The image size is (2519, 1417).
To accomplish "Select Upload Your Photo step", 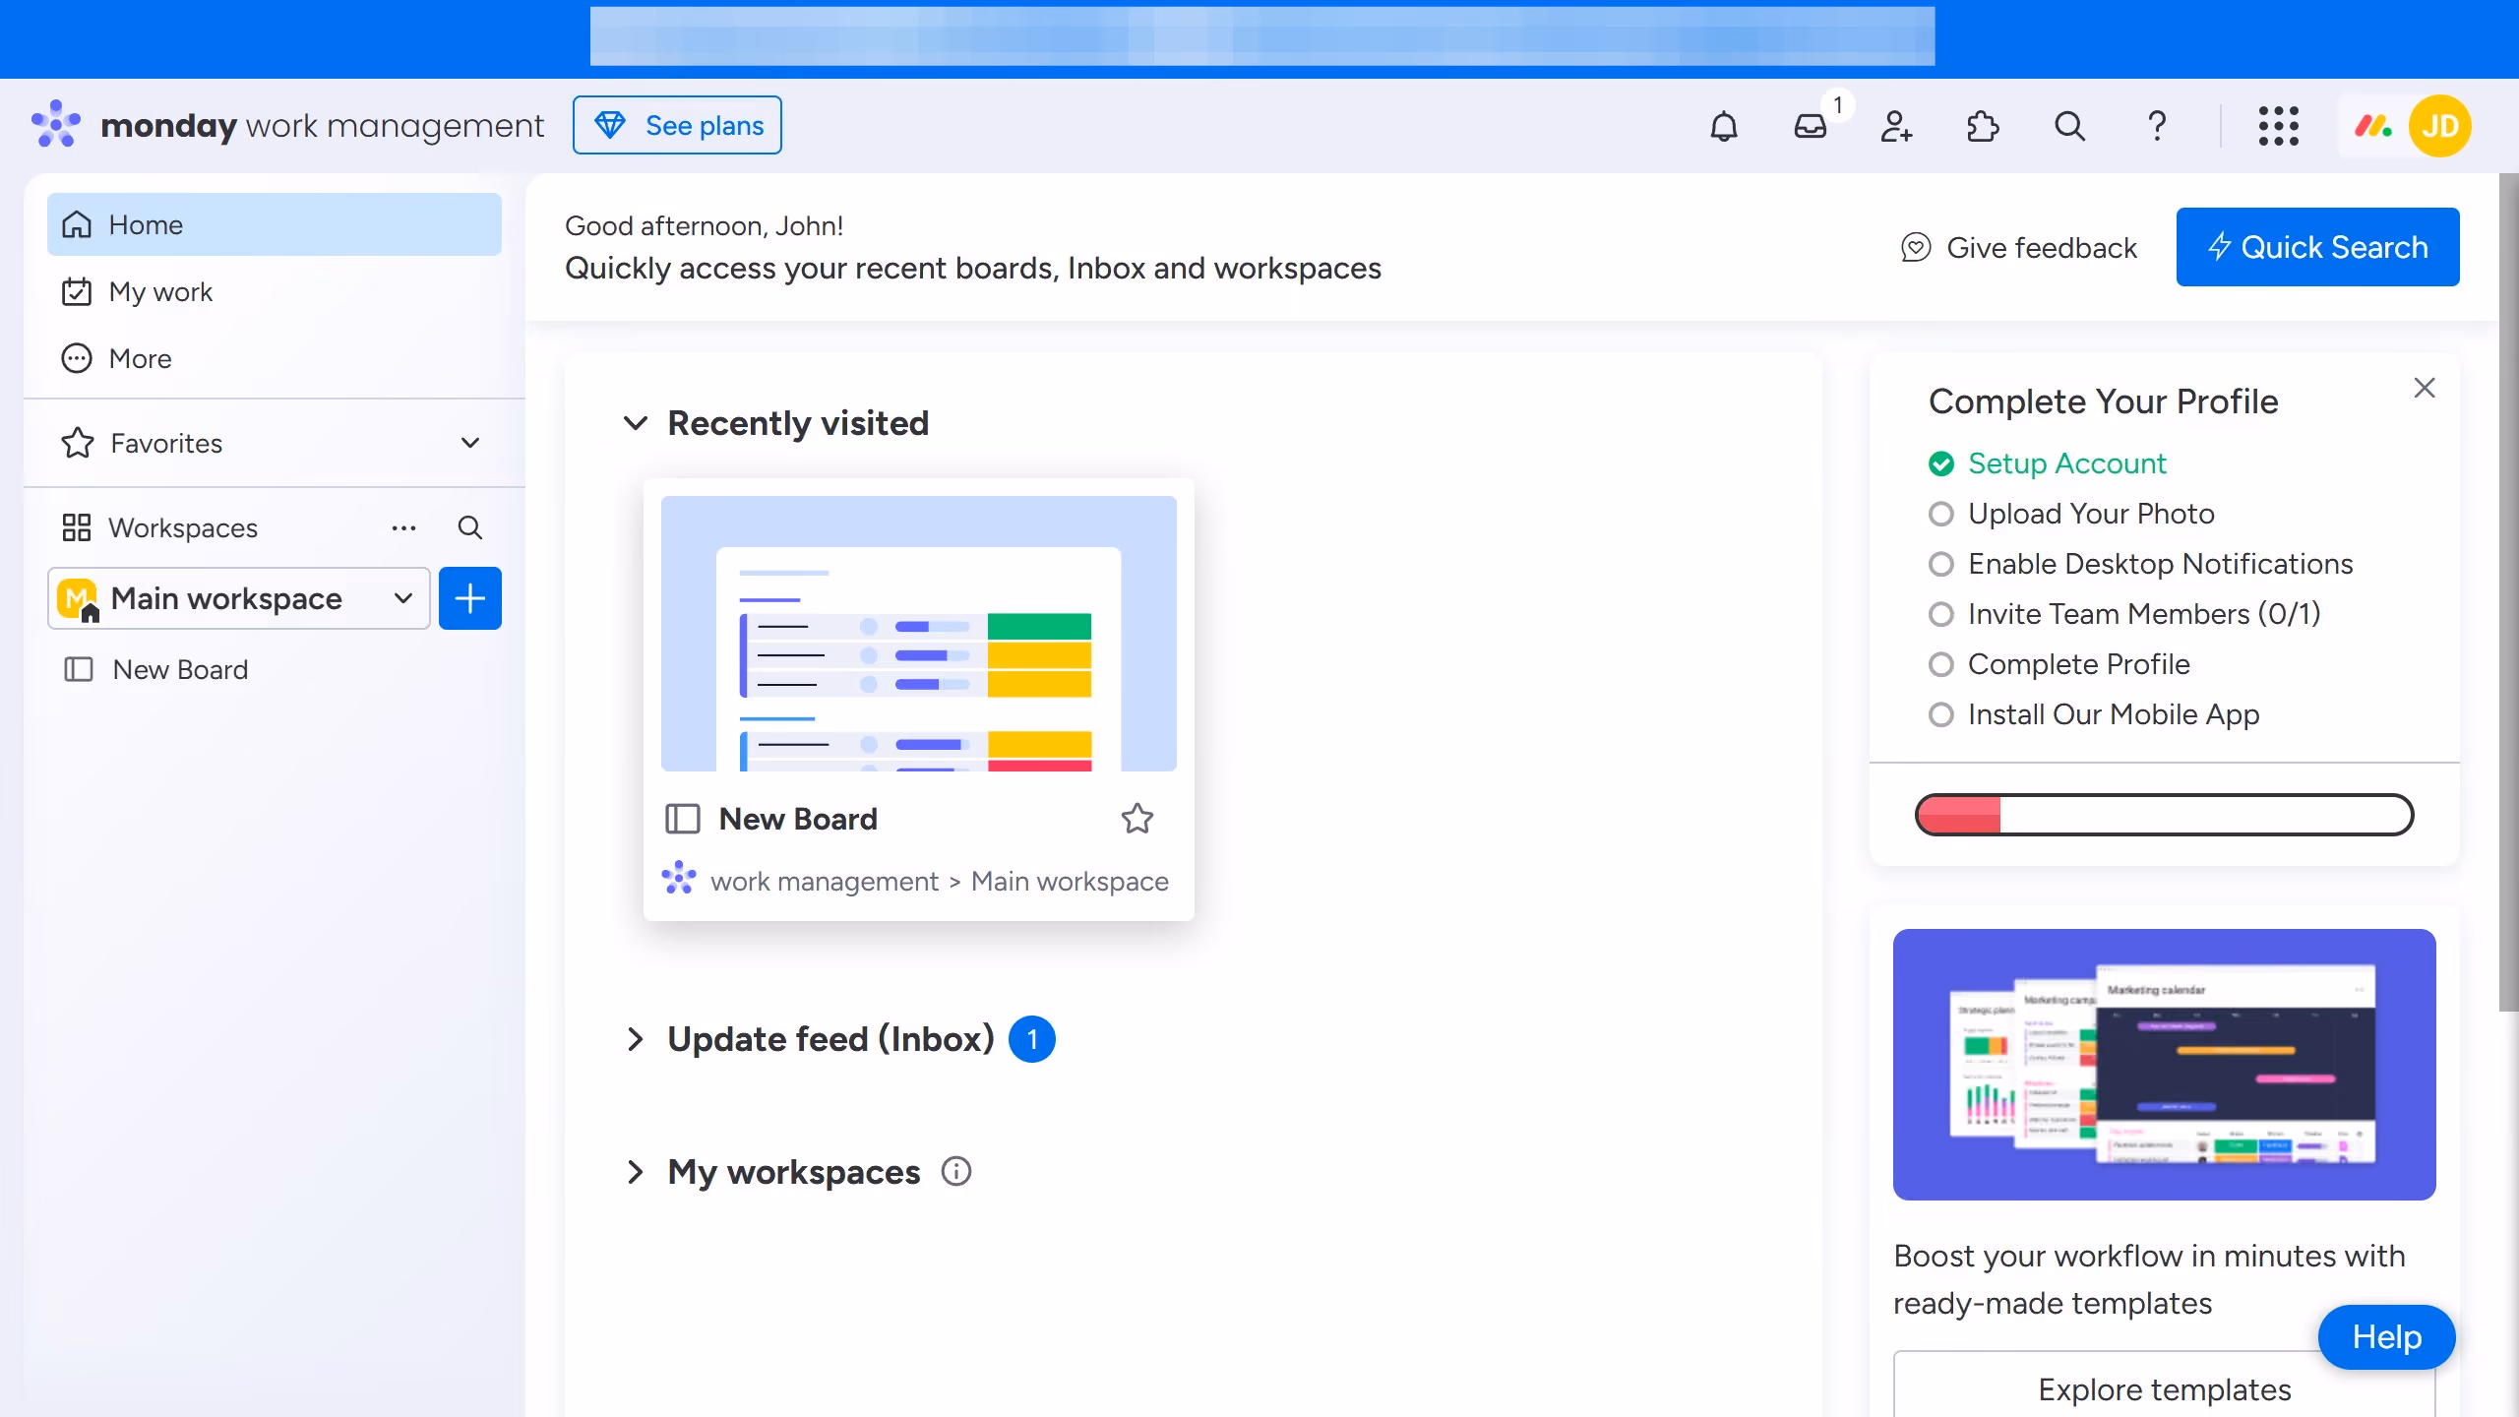I will (2072, 514).
